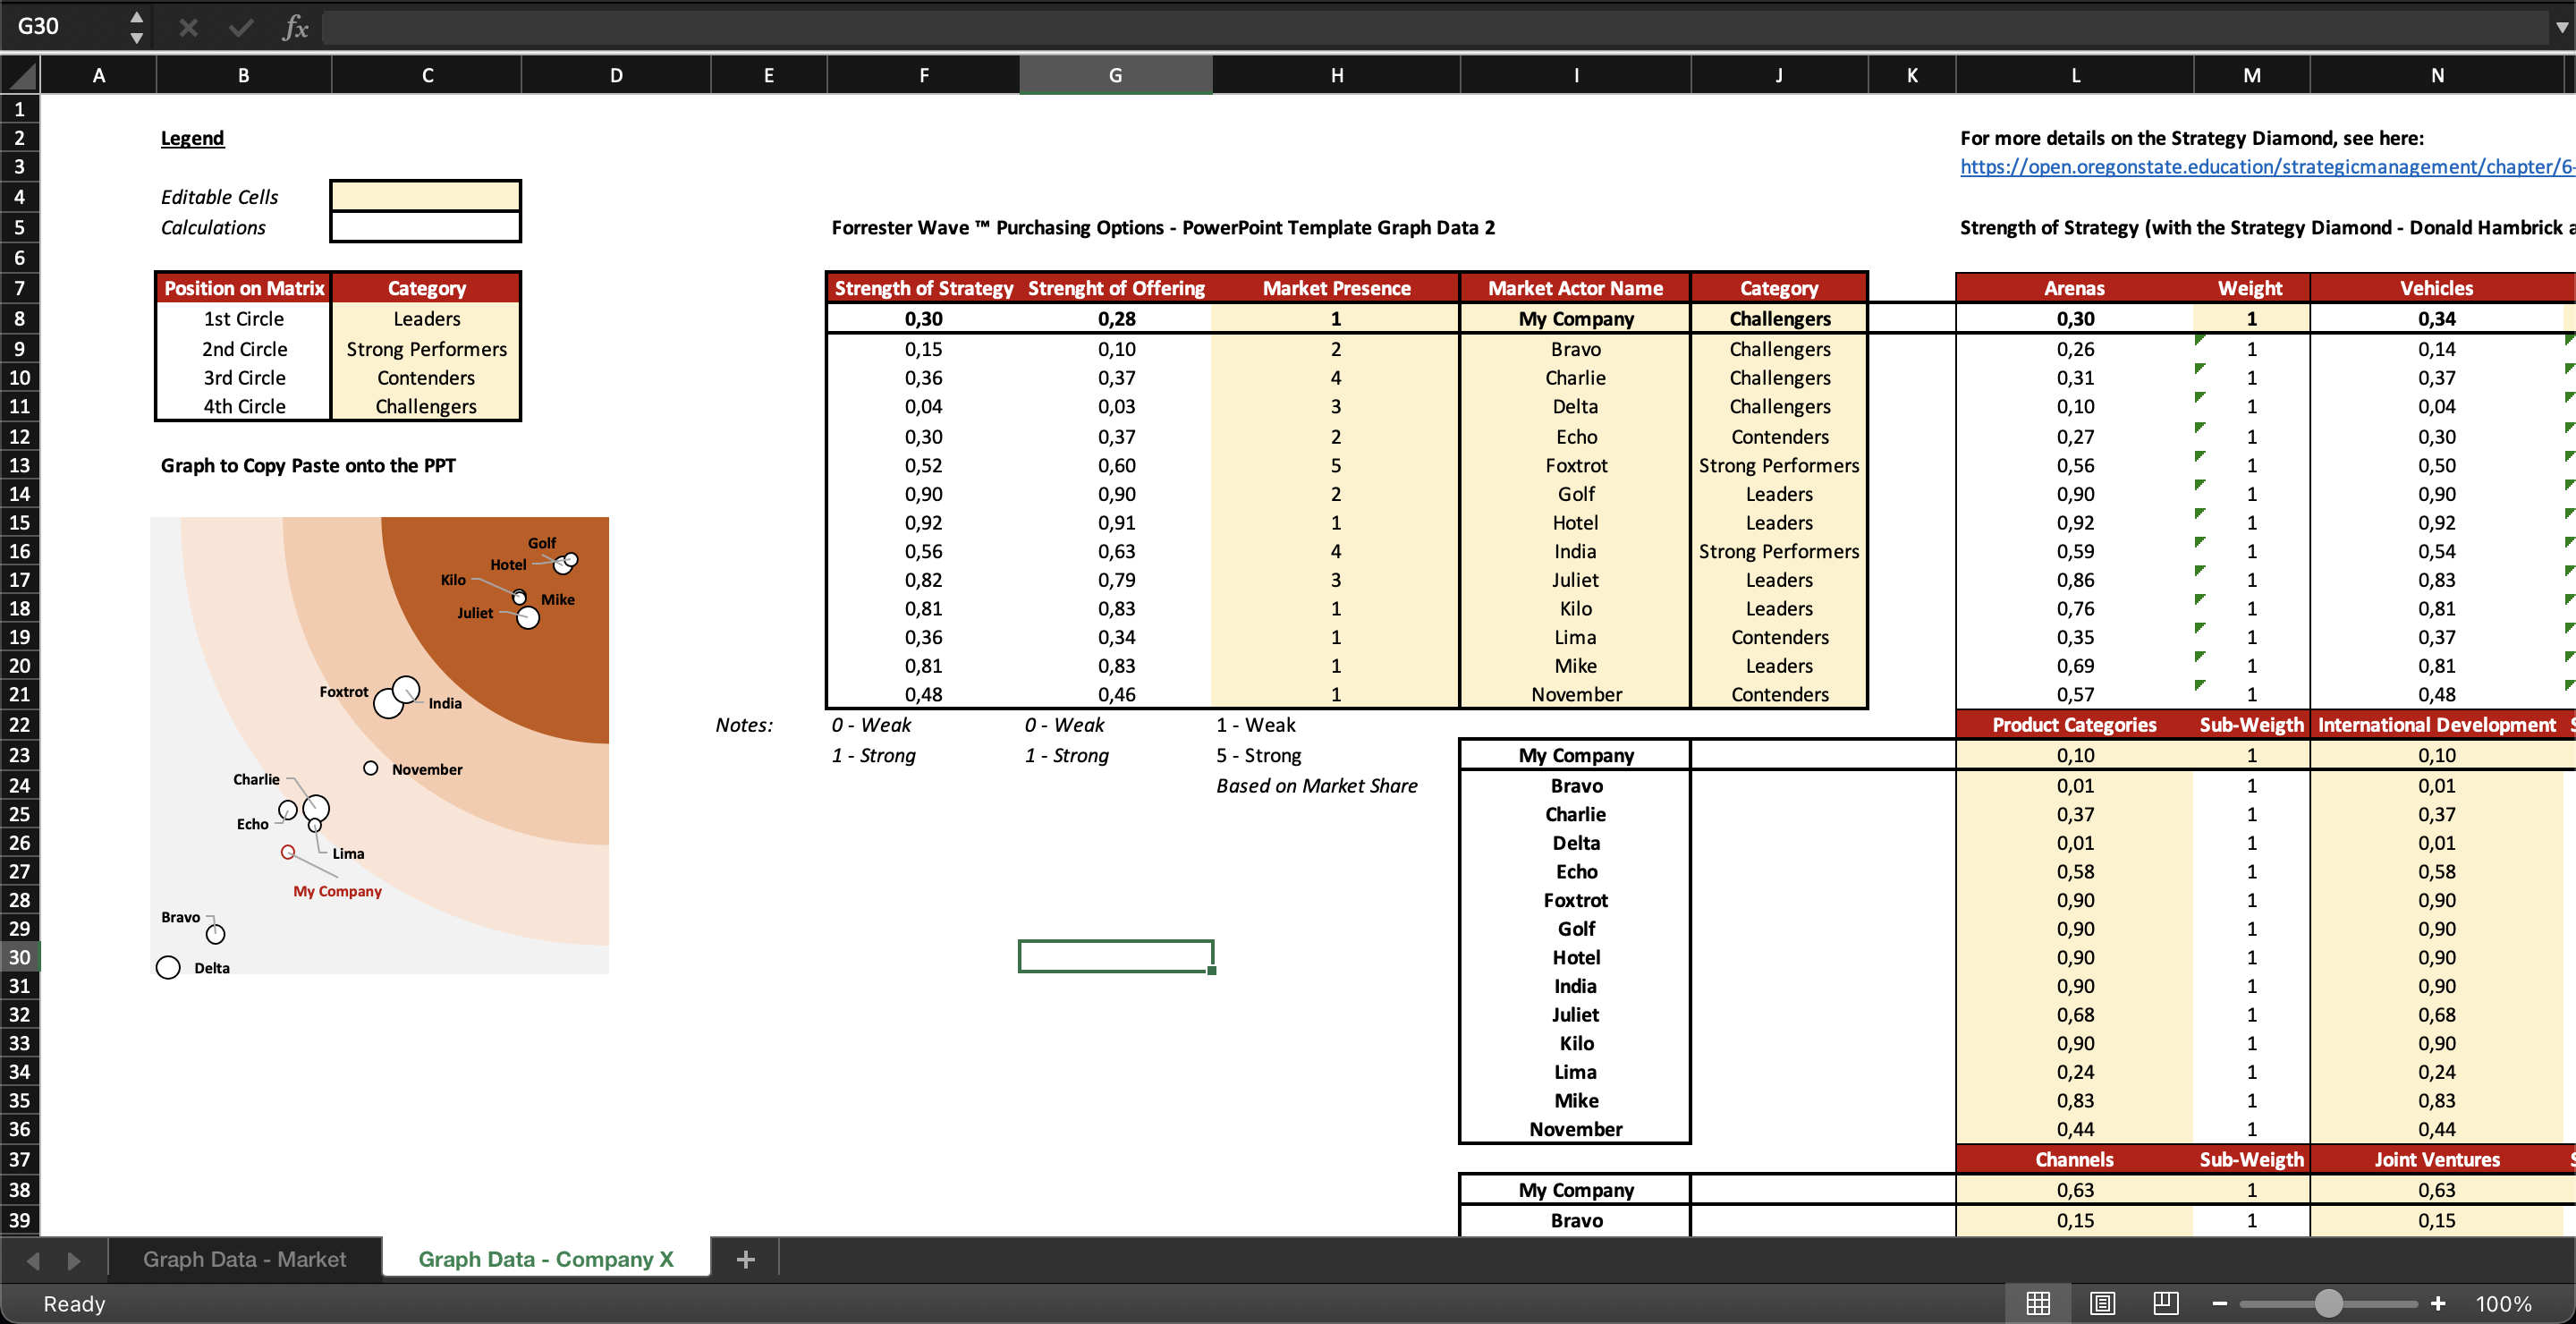Click inside the formula bar field
This screenshot has width=2576, height=1324.
coord(1435,27)
